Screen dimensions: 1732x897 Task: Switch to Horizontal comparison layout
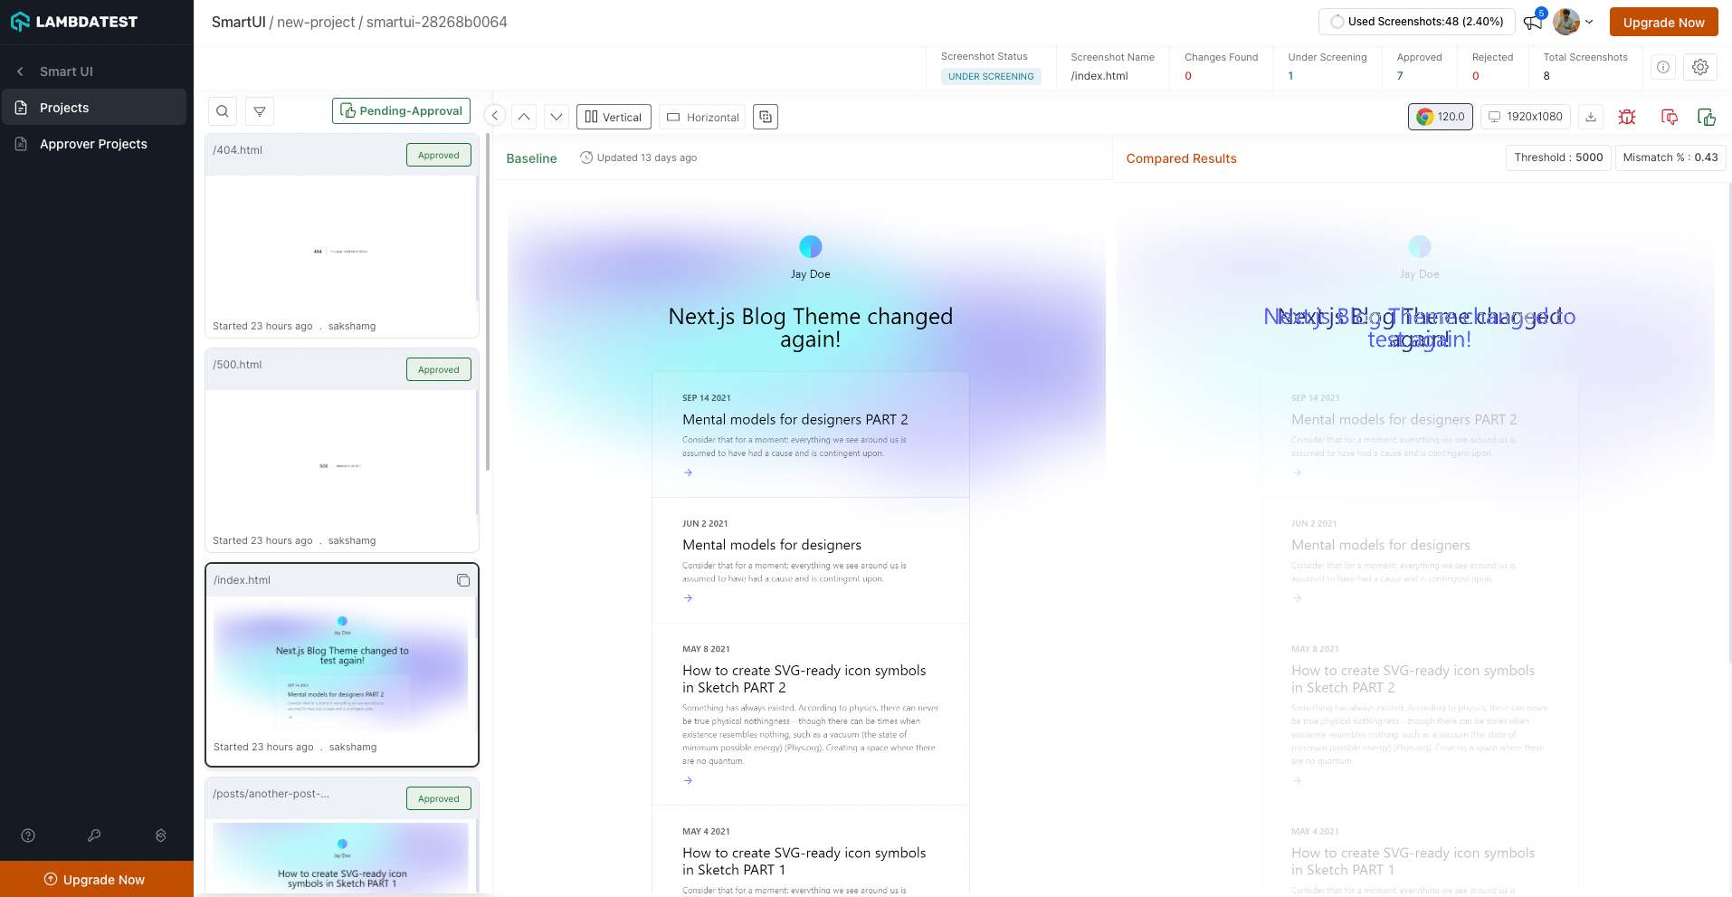[702, 117]
